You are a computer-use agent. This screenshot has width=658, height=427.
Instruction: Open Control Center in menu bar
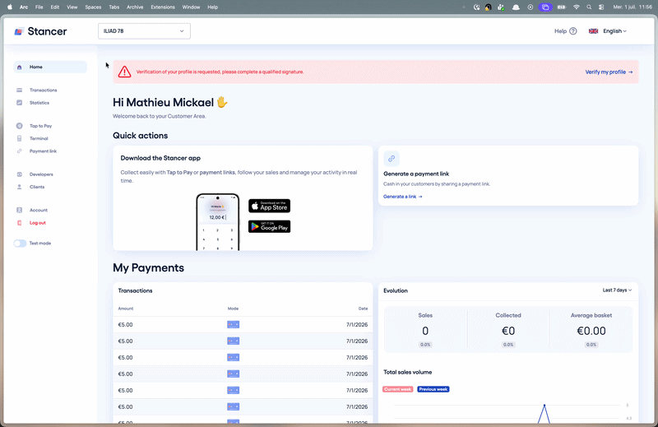click(x=601, y=7)
